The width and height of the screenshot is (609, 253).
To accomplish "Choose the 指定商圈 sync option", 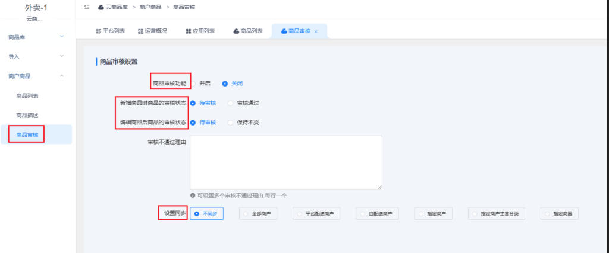I will tap(560, 213).
